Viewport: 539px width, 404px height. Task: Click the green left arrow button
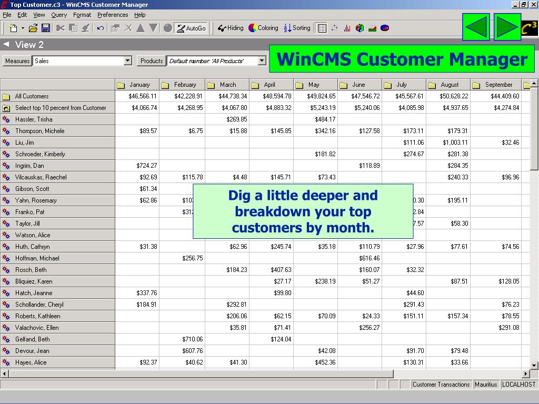click(476, 27)
